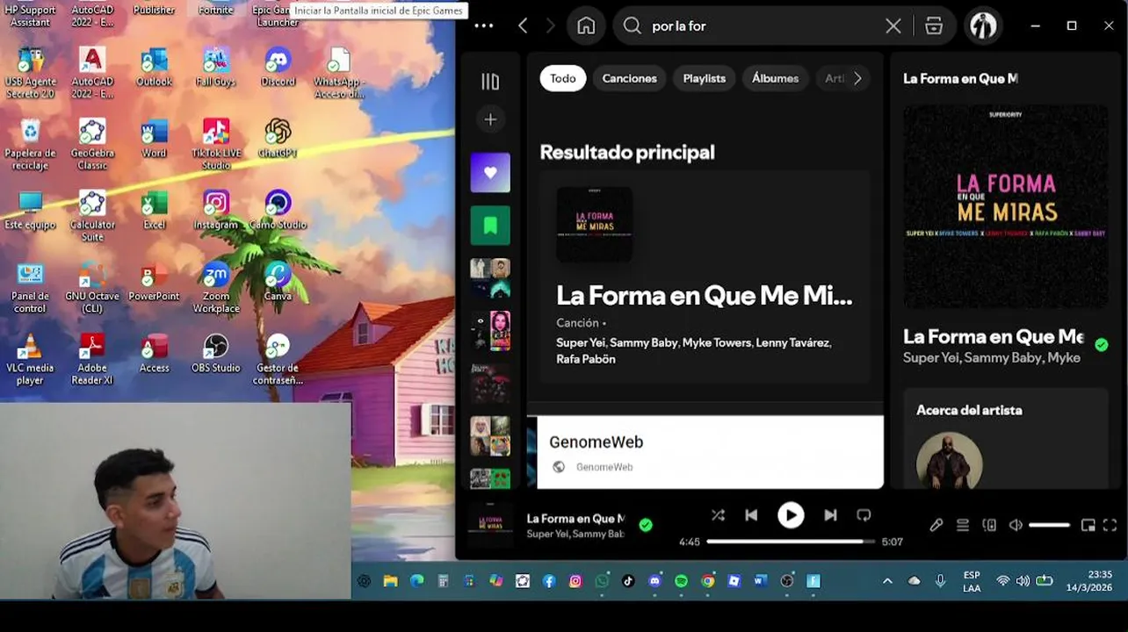Open the miniplayer icon

tap(1088, 525)
